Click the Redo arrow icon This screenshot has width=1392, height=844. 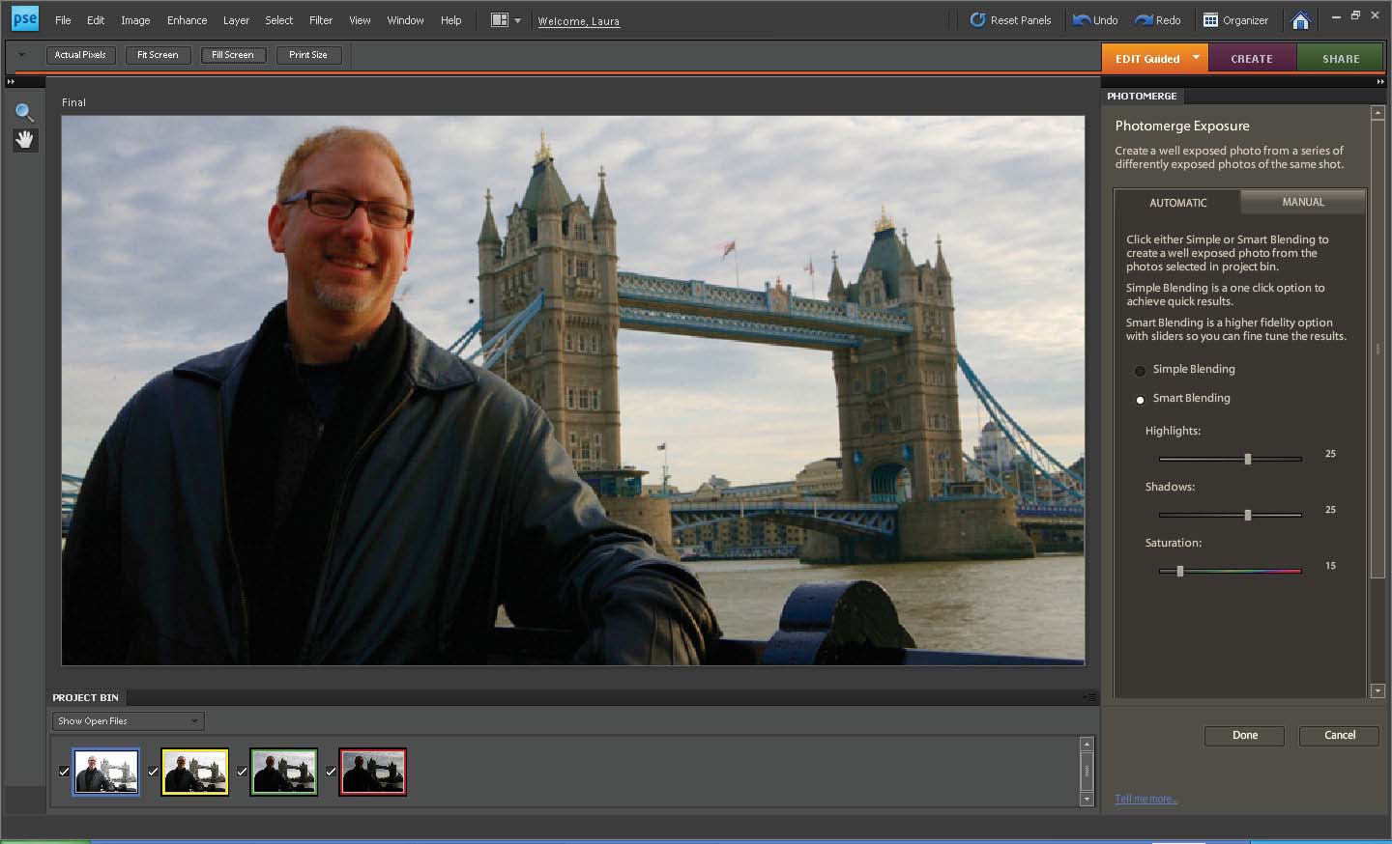click(x=1145, y=20)
